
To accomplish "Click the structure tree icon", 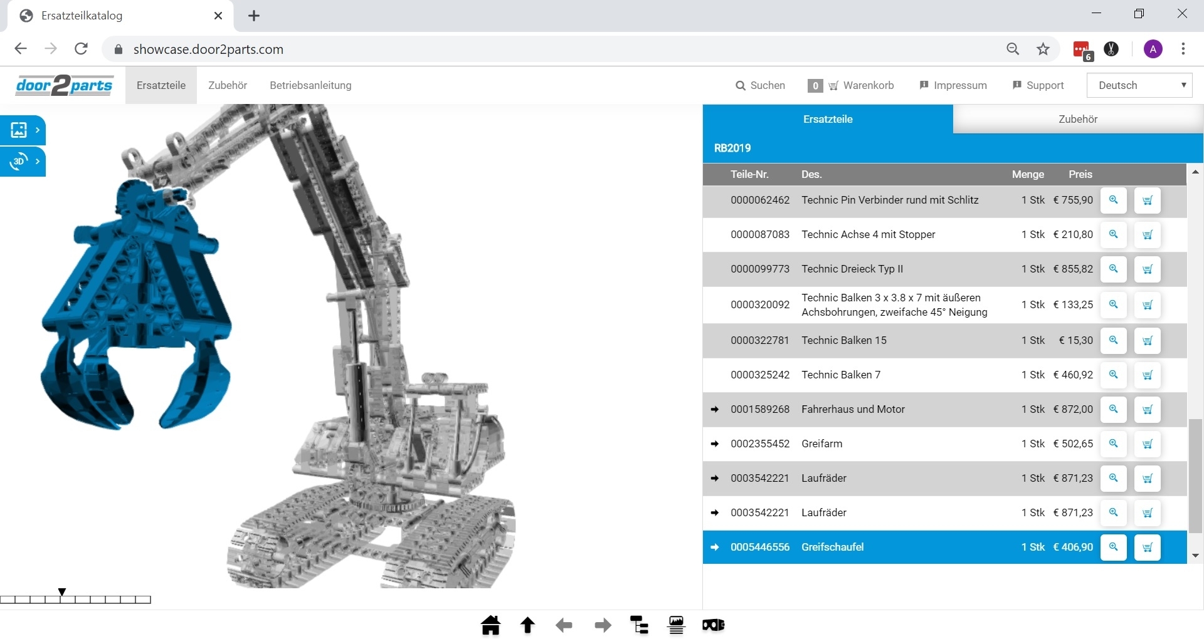I will tap(639, 625).
